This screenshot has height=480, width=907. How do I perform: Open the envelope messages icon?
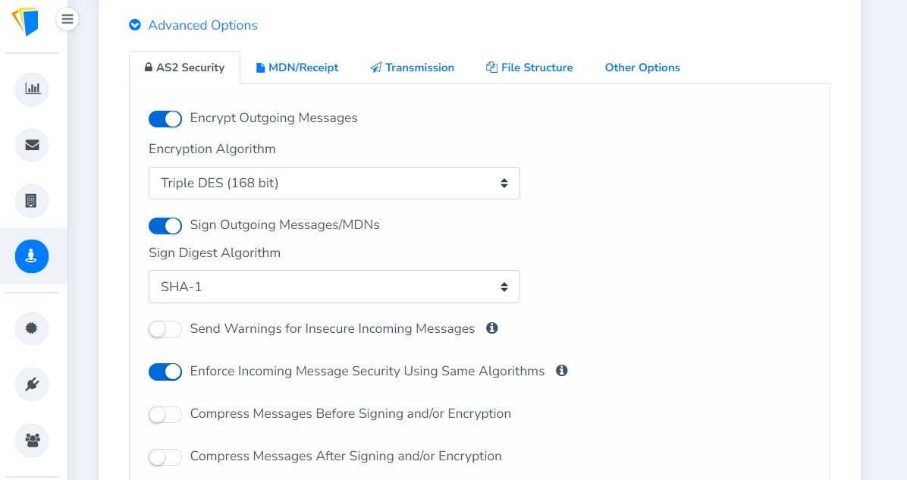(x=32, y=145)
